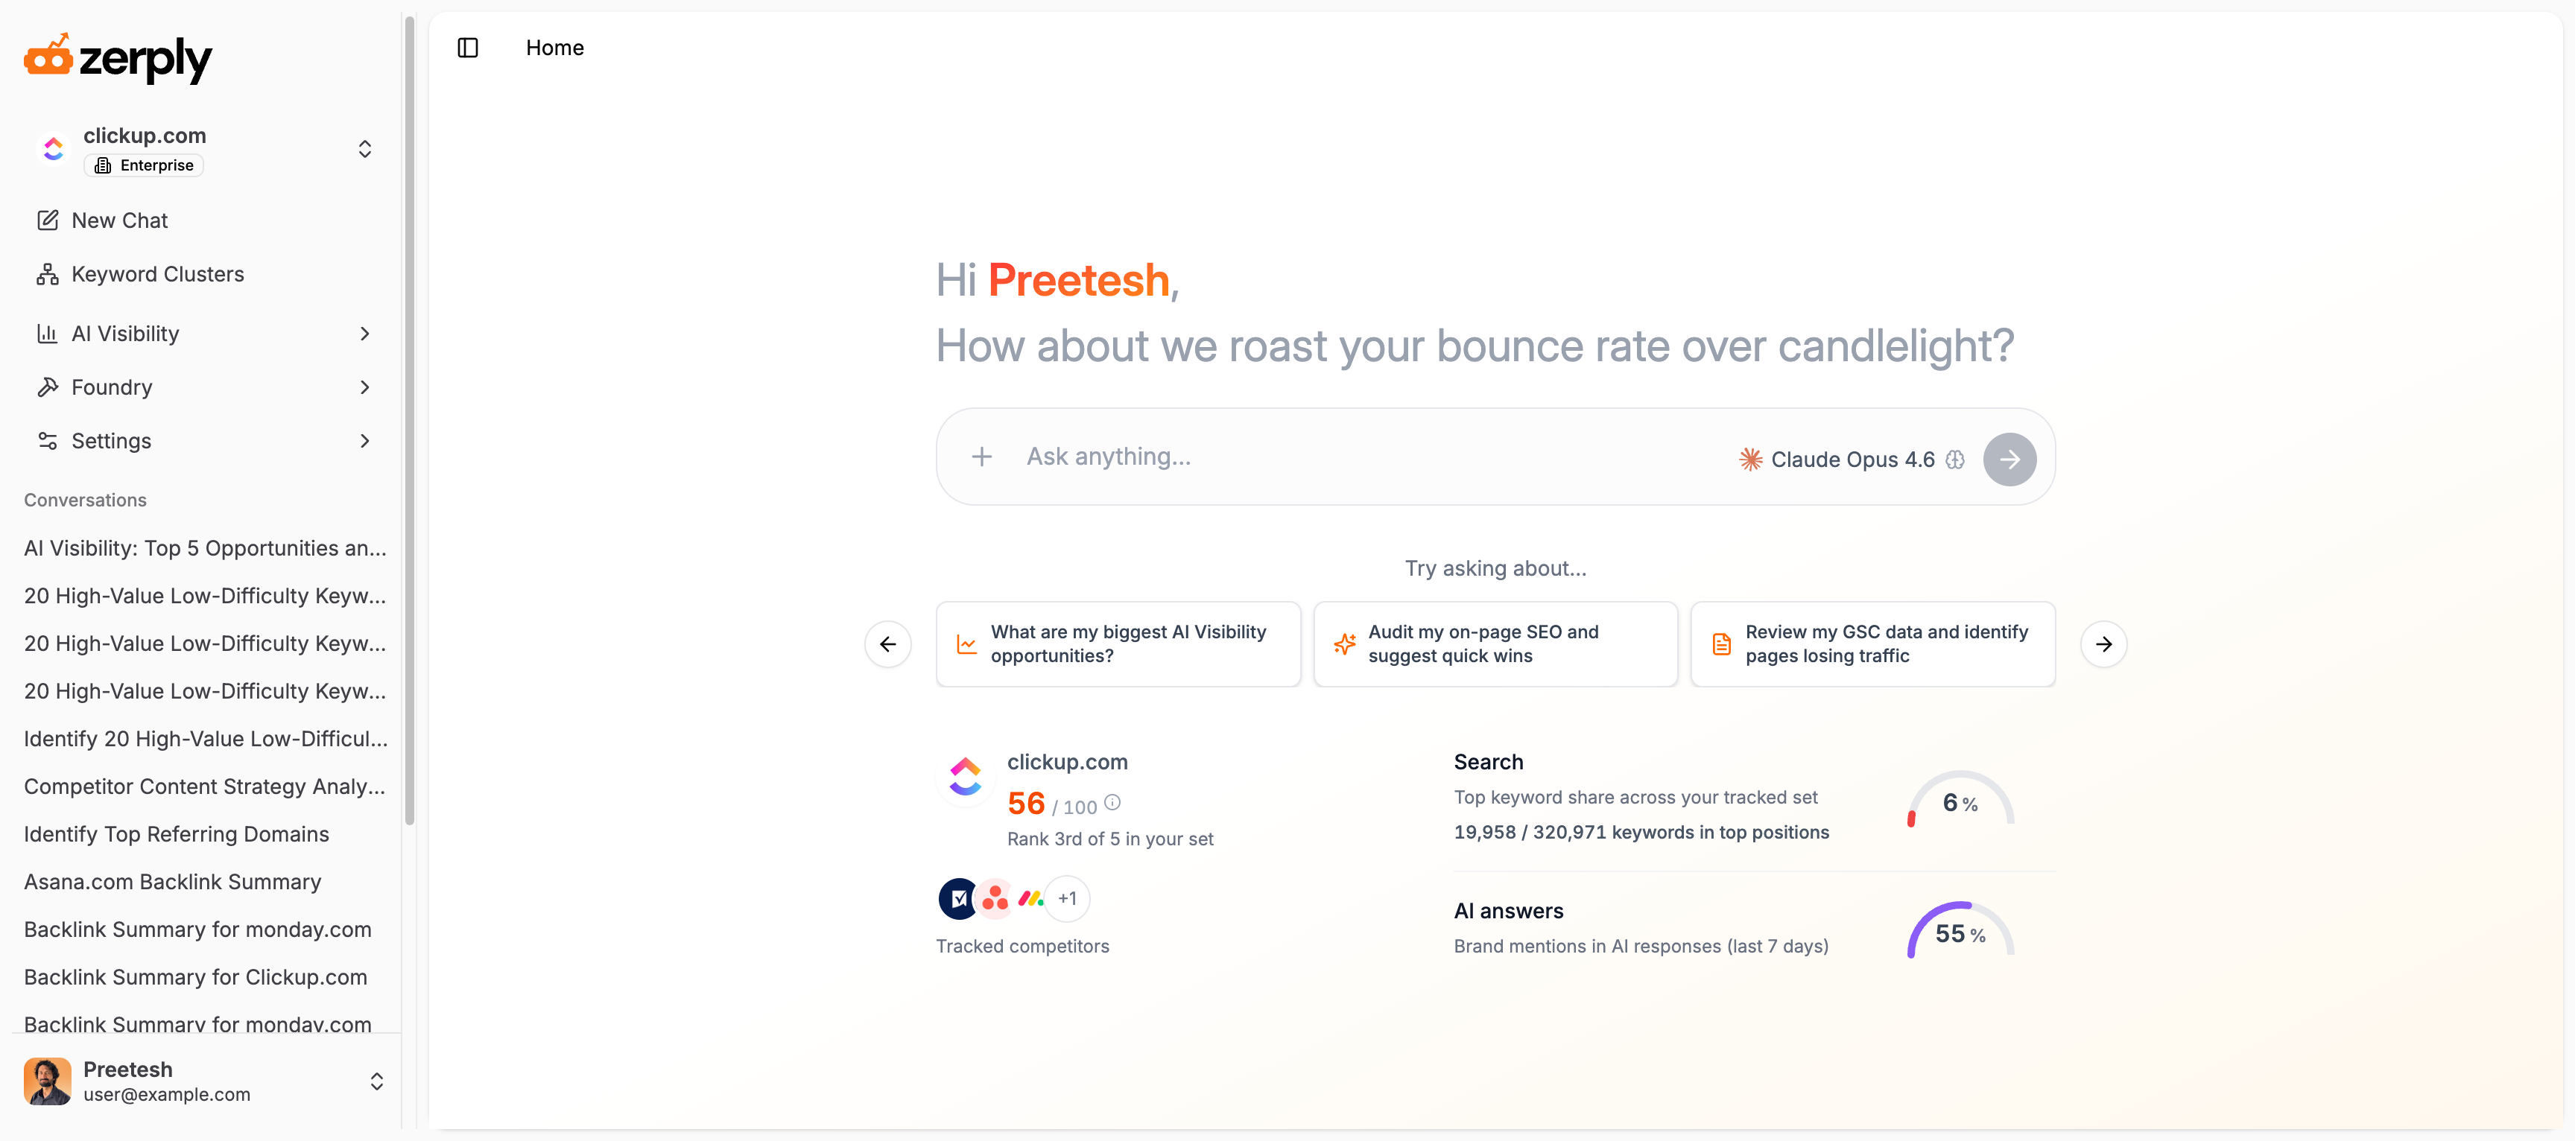Show previous suggestions with left arrow

click(x=887, y=644)
